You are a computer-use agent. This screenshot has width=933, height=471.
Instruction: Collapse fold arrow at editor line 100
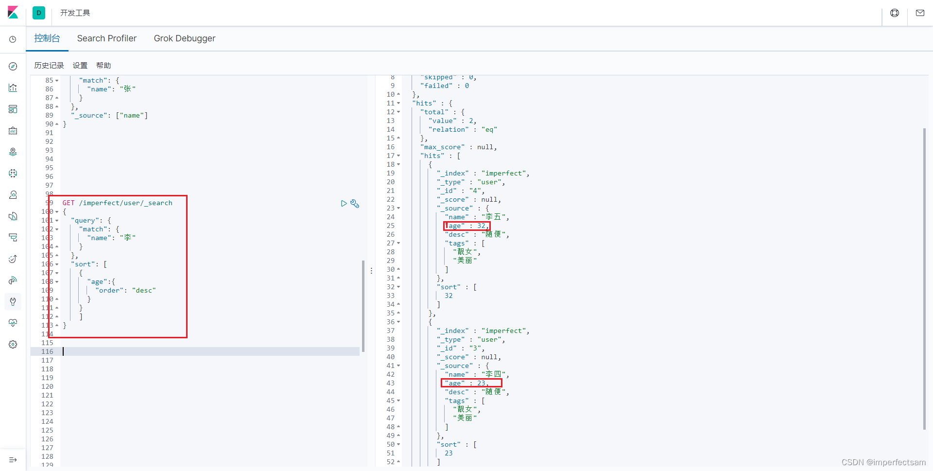pos(57,212)
